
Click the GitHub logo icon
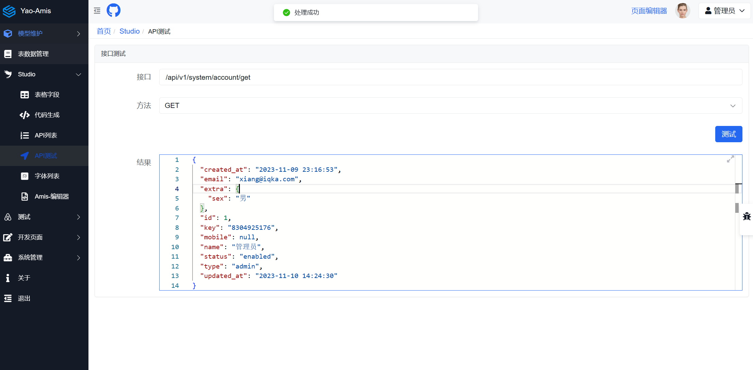[x=113, y=11]
